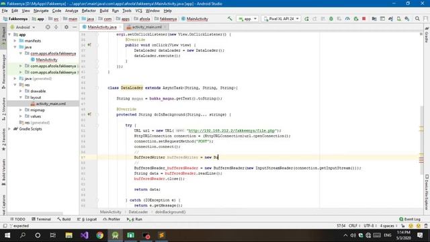Click the Search Everywhere magnifier icon
The height and width of the screenshot is (242, 430).
417,19
